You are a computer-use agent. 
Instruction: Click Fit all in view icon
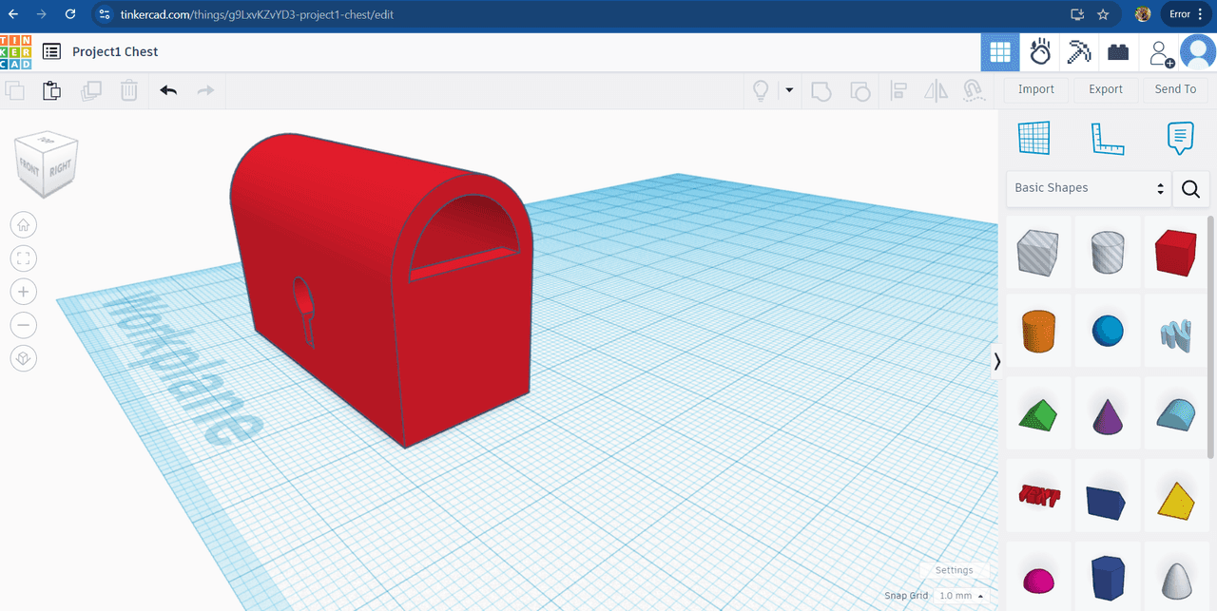point(24,258)
